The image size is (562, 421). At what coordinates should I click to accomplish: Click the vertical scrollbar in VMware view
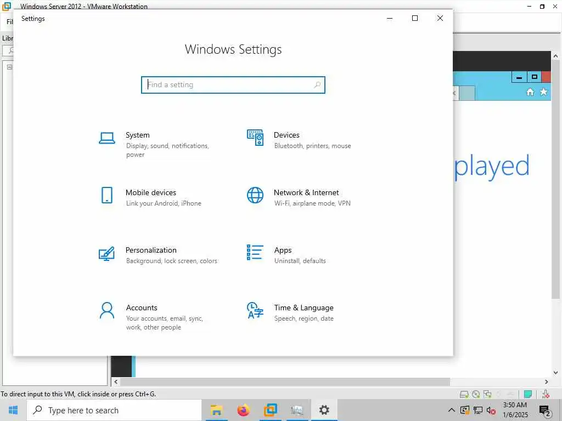[x=555, y=179]
